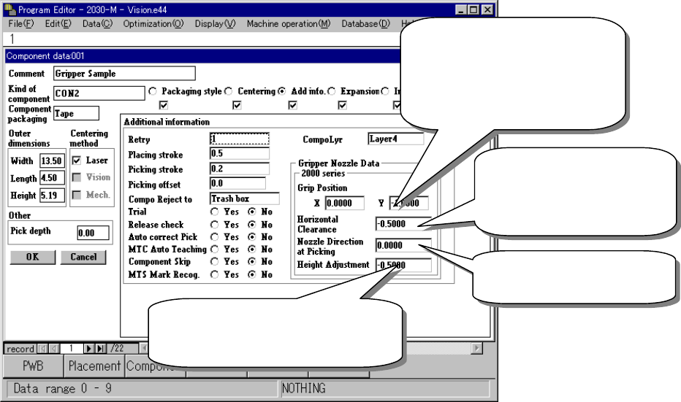681x402 pixels.
Task: Select the Centering radio button
Action: (229, 91)
